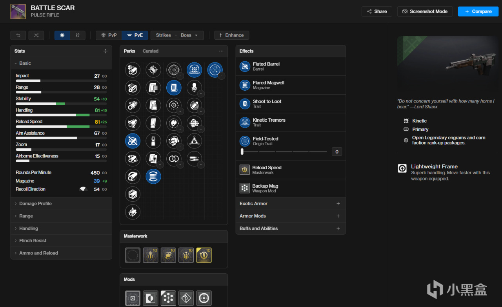Select the Backup Mag five-dot mod tile

point(168,298)
